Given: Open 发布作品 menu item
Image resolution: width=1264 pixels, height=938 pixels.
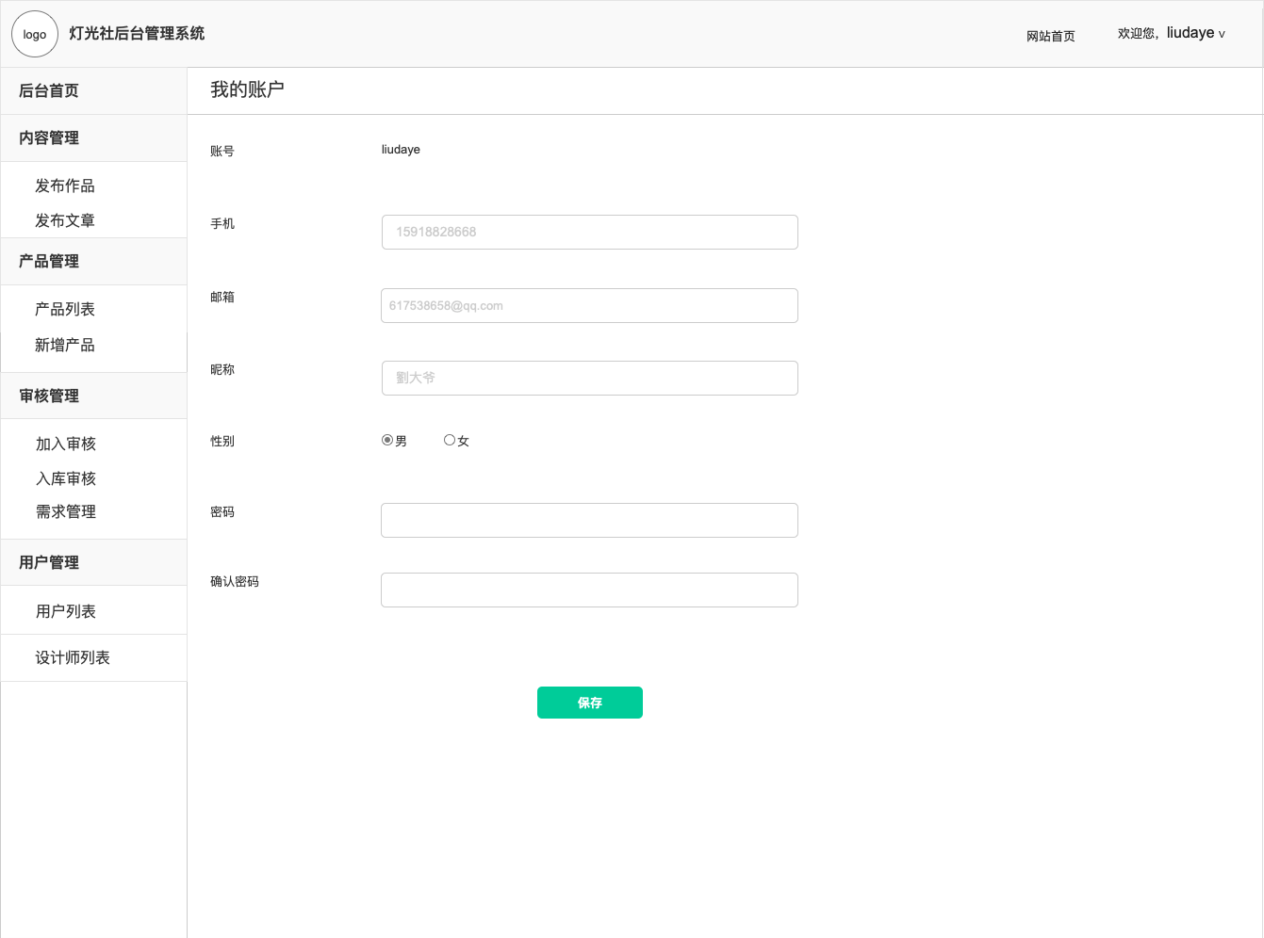Looking at the screenshot, I should pos(65,186).
